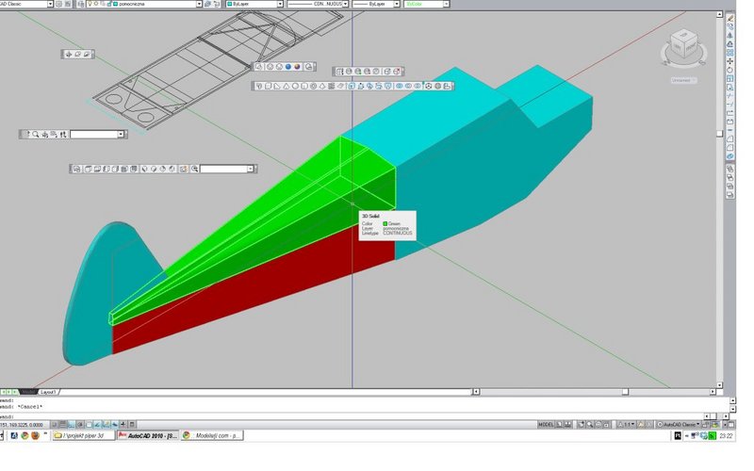This screenshot has height=471, width=754.
Task: Click the ViewCube in the viewport
Action: click(683, 46)
